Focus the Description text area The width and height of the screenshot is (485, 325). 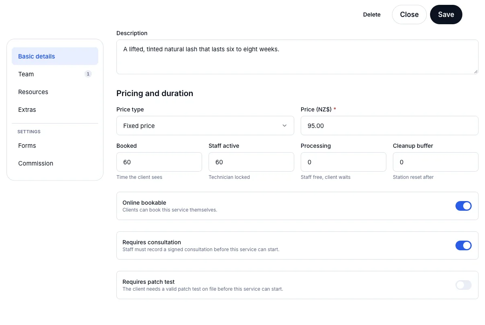click(297, 57)
